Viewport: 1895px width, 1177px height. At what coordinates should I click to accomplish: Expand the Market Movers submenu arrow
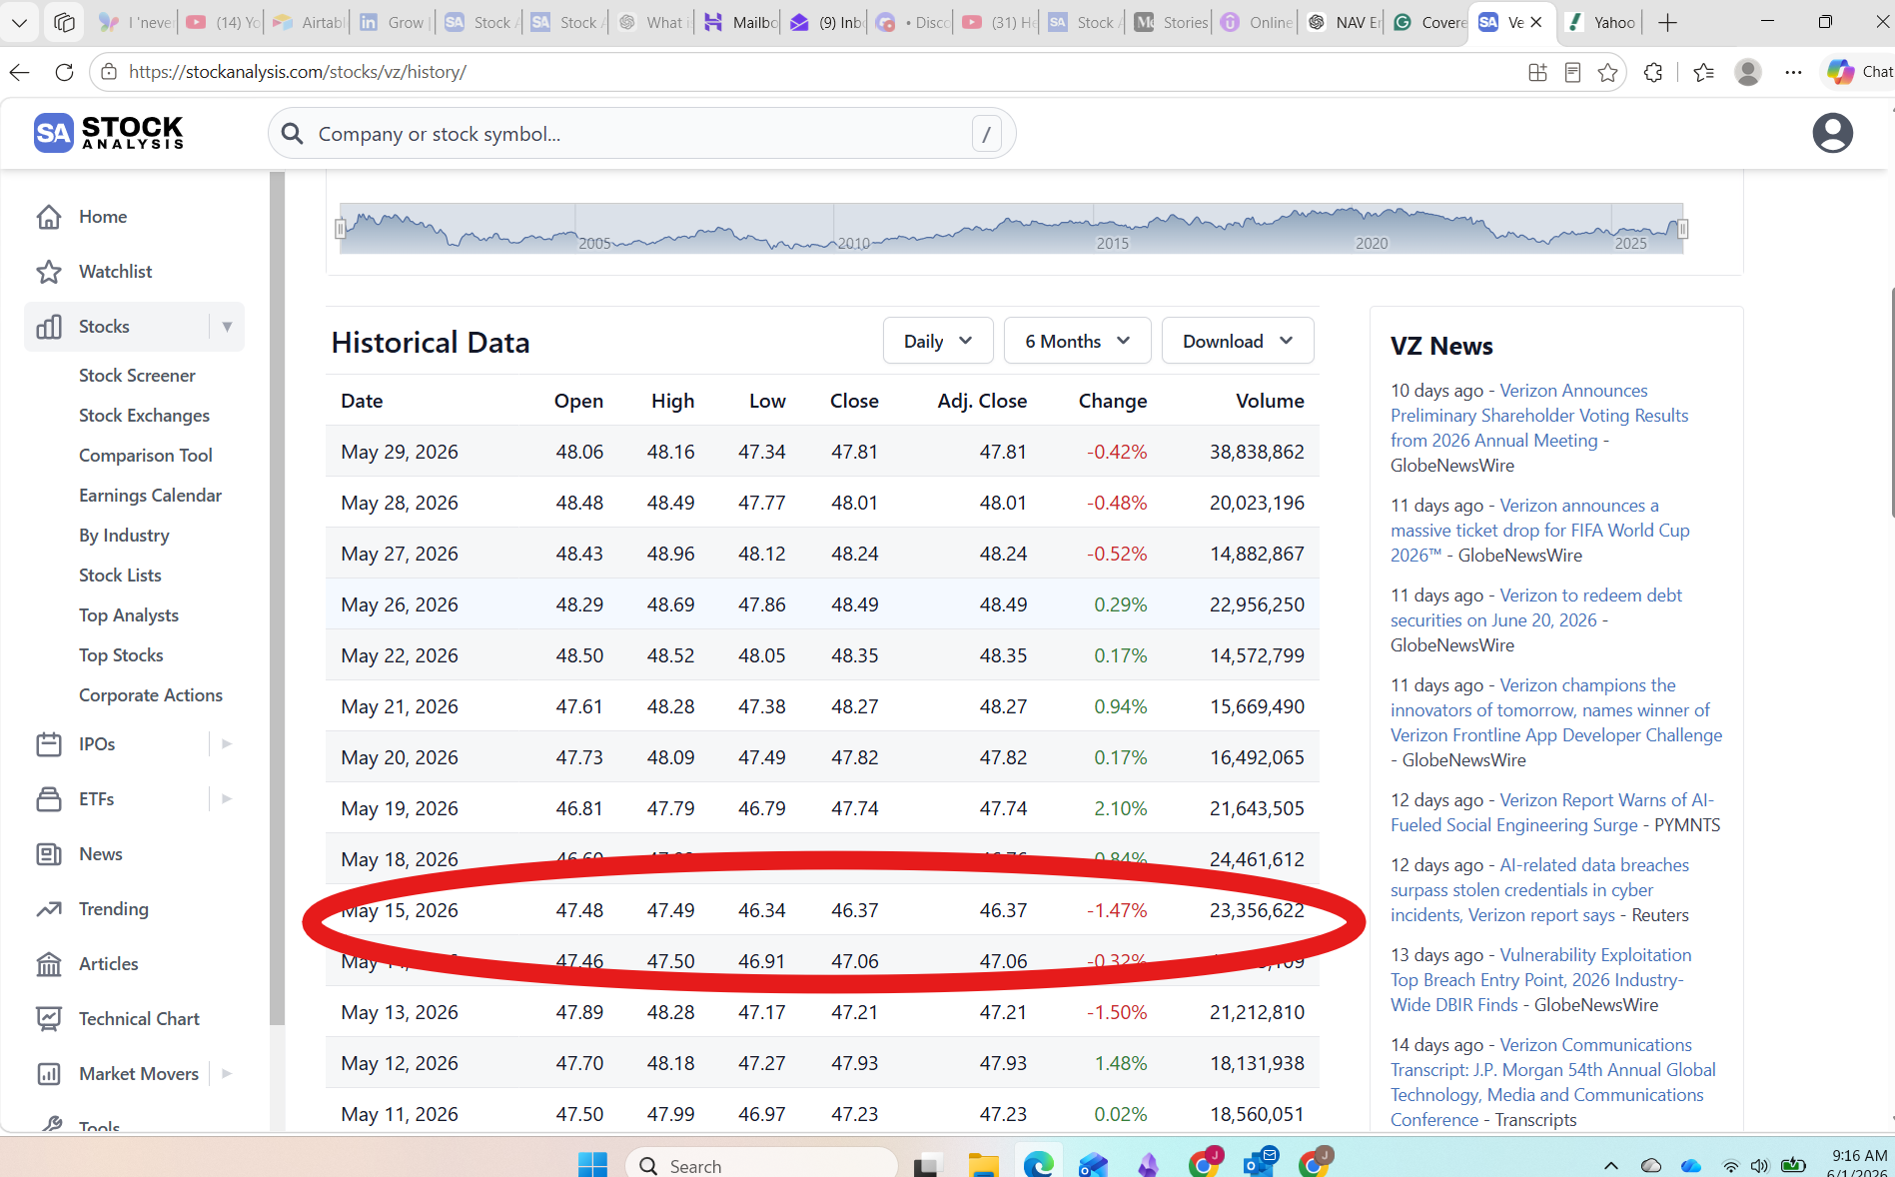[x=227, y=1074]
